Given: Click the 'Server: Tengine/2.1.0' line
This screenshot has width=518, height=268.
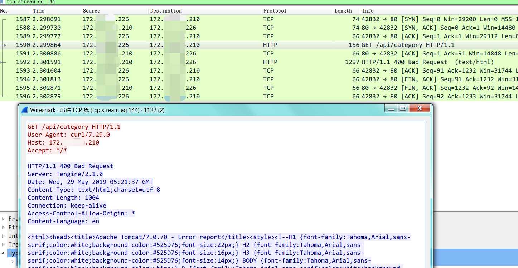Looking at the screenshot, I should (65, 174).
